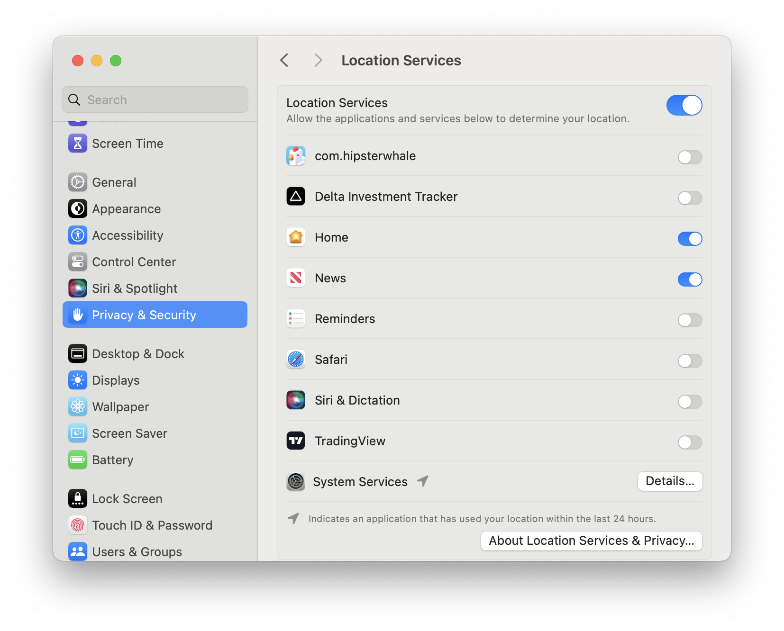Image resolution: width=784 pixels, height=631 pixels.
Task: Click the Safari compass icon
Action: [296, 360]
